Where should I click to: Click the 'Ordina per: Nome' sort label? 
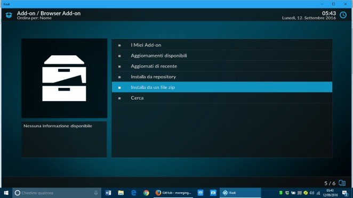point(34,18)
